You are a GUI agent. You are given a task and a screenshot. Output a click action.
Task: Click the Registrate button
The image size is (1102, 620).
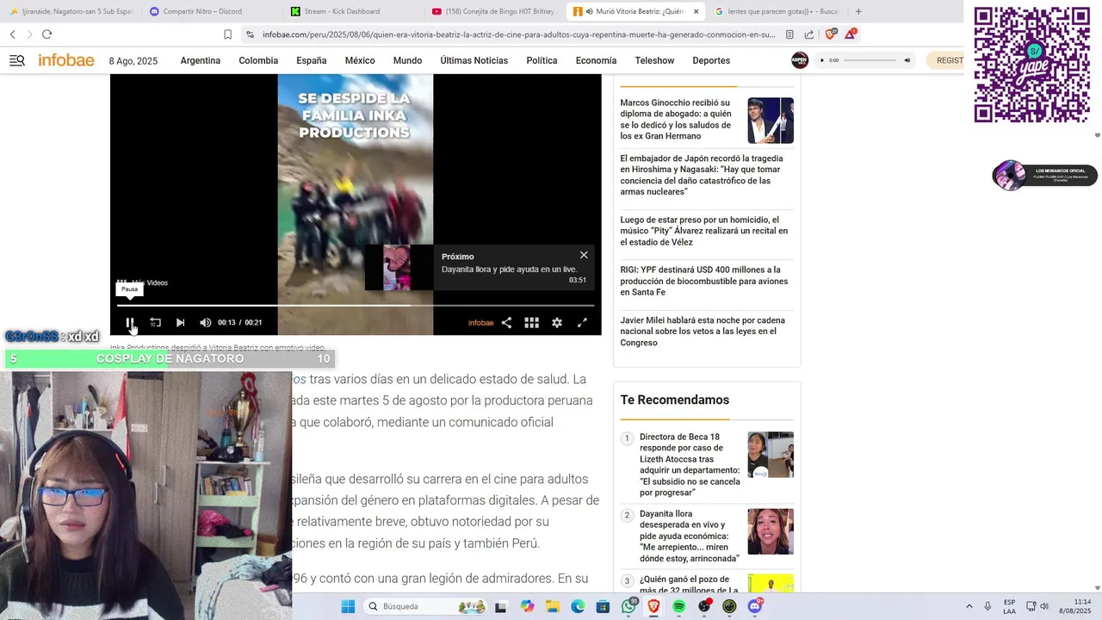coord(945,60)
